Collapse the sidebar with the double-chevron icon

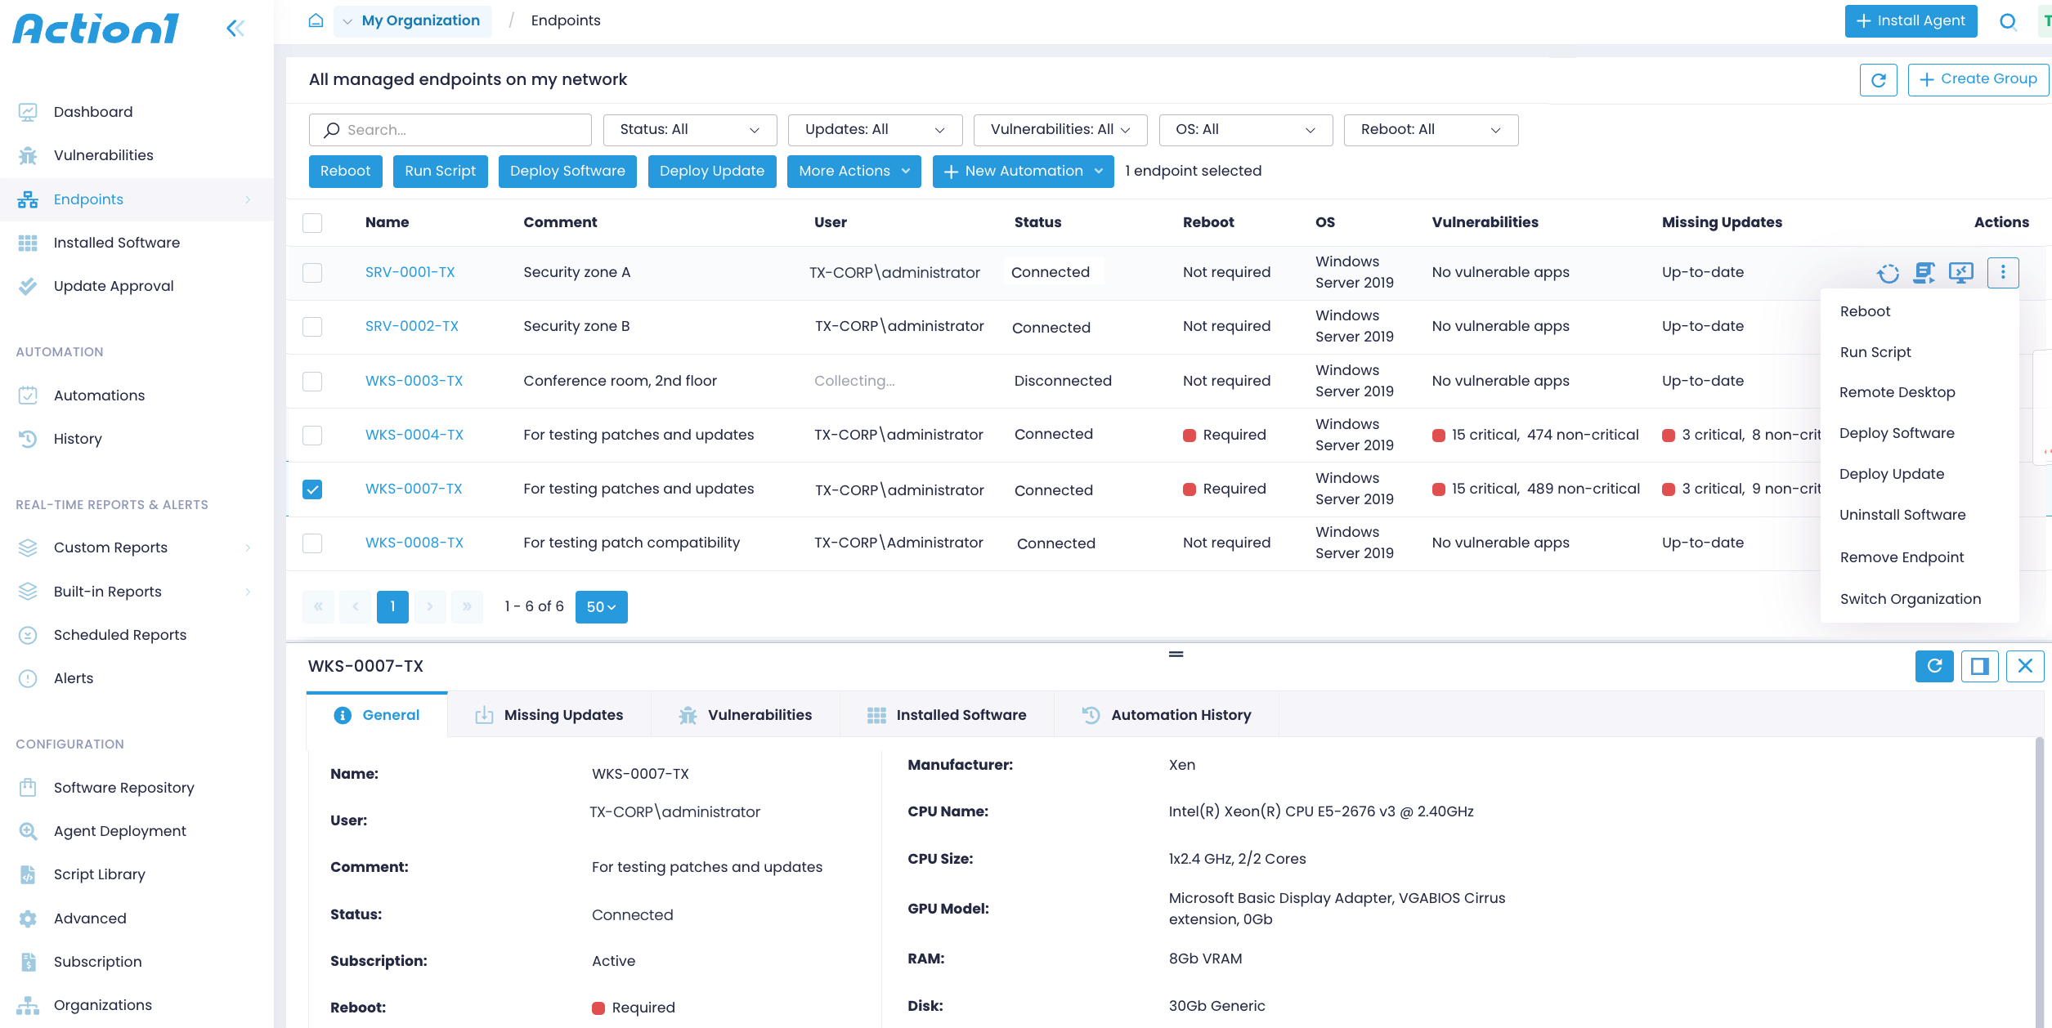point(235,27)
